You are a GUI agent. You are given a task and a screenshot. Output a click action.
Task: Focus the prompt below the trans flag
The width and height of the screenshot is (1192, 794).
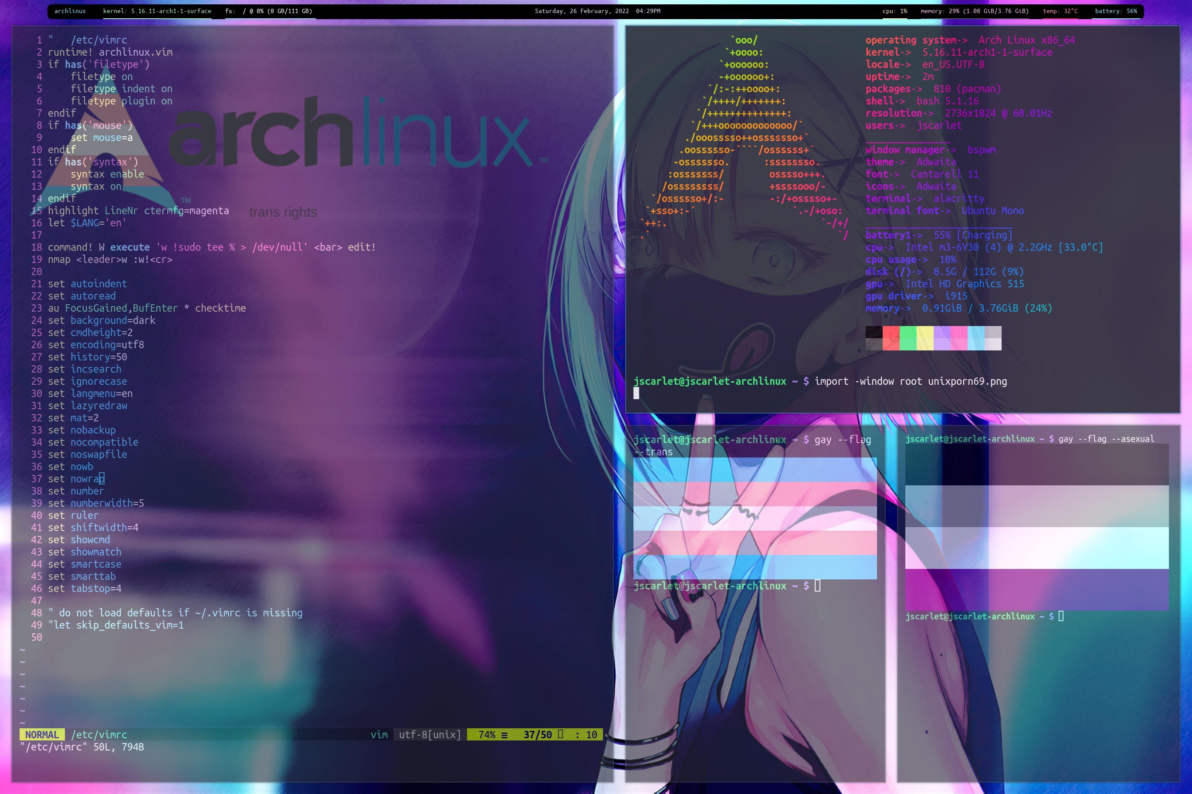point(817,586)
